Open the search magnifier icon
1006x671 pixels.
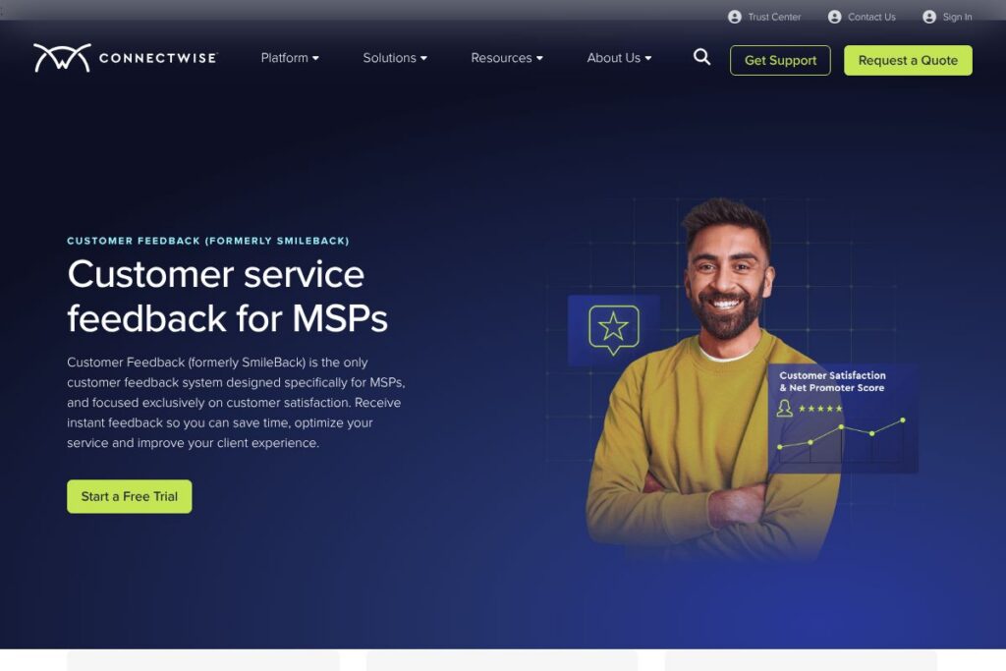(x=701, y=57)
